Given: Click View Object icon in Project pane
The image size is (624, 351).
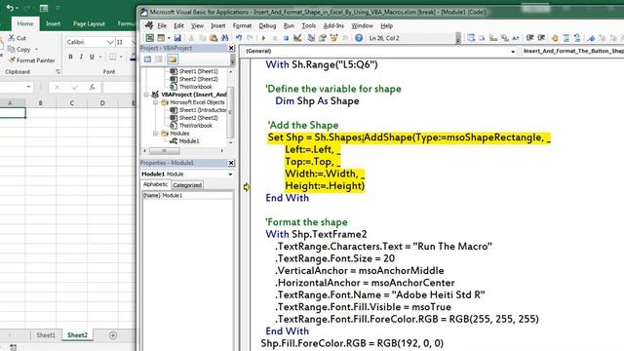Looking at the screenshot, I should pyautogui.click(x=159, y=59).
